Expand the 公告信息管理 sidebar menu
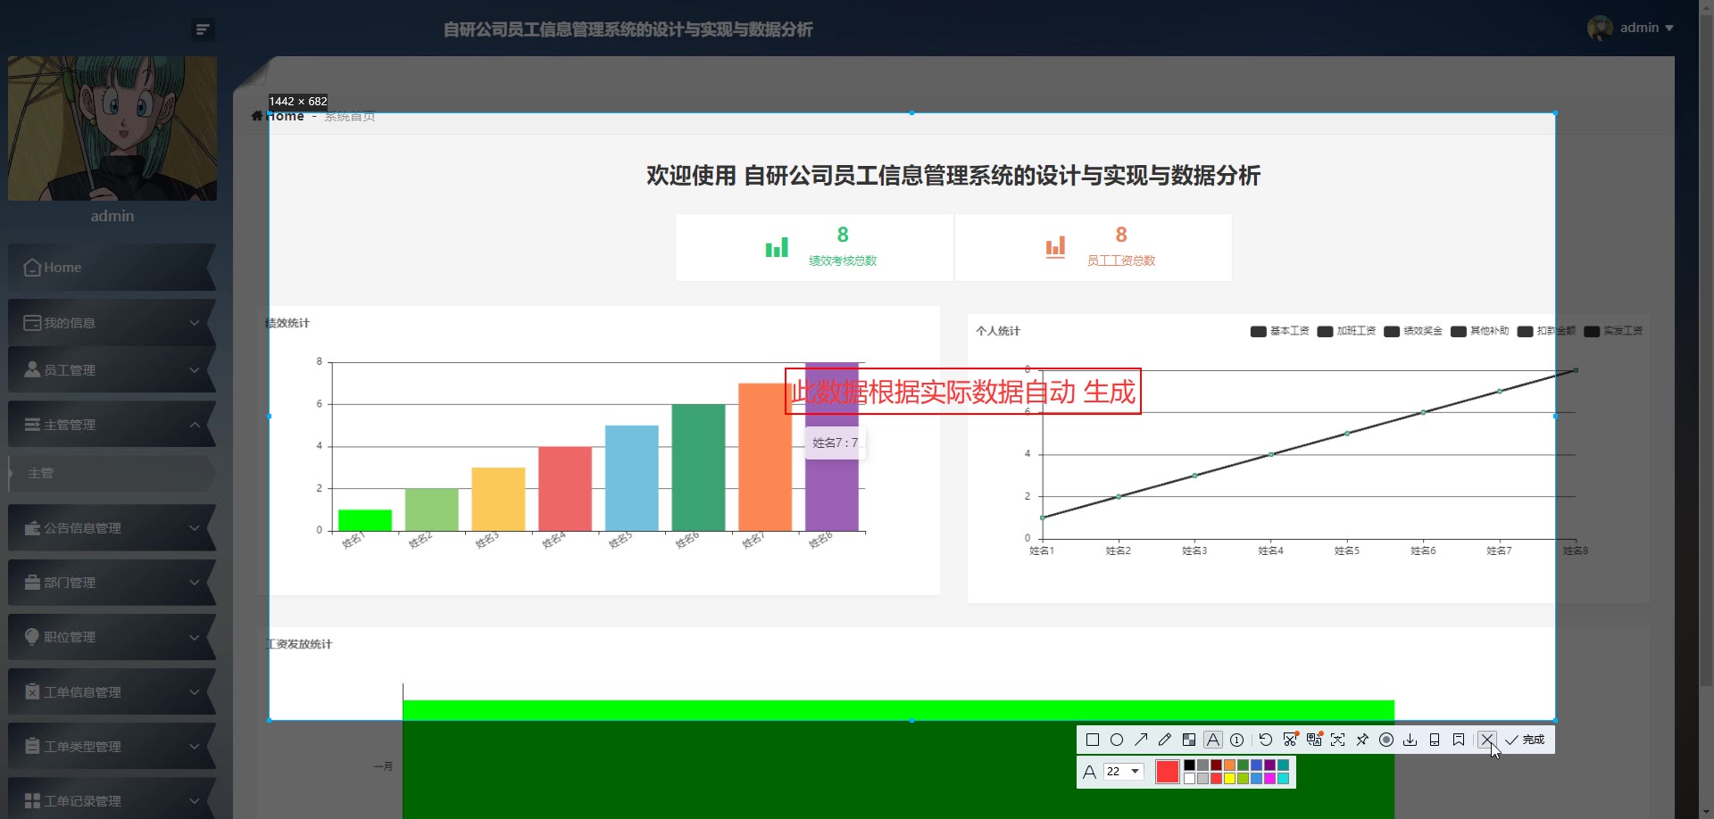 click(112, 528)
